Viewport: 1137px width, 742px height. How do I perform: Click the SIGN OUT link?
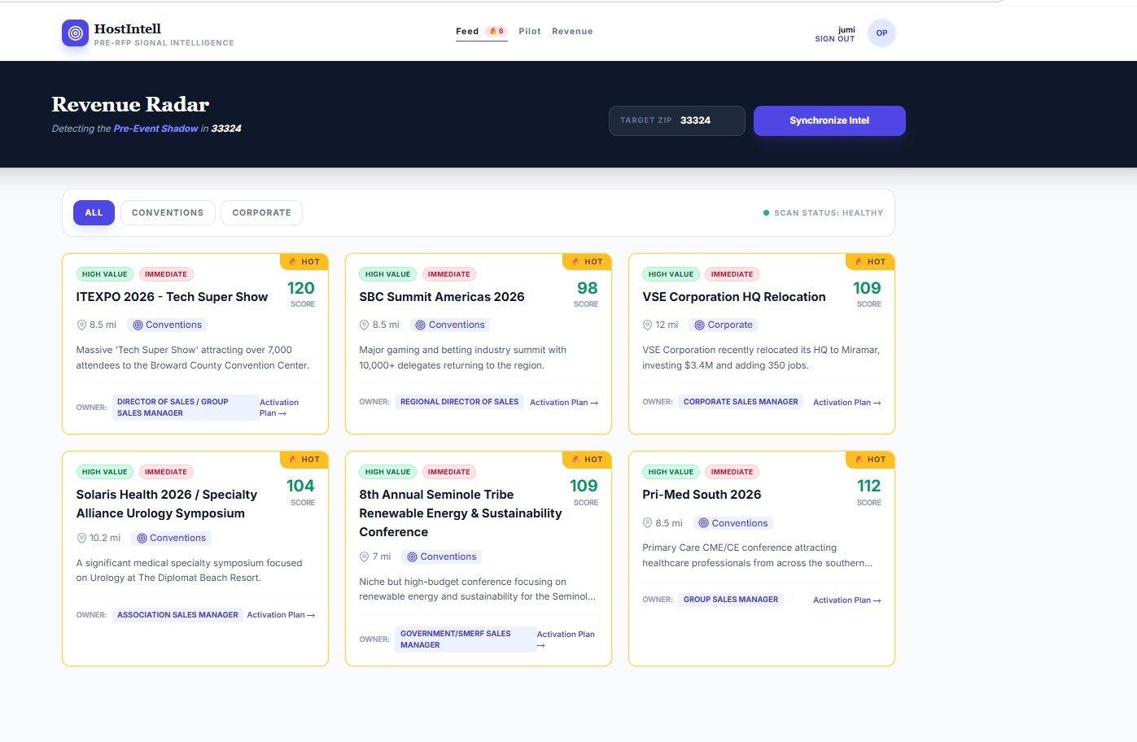pos(834,38)
